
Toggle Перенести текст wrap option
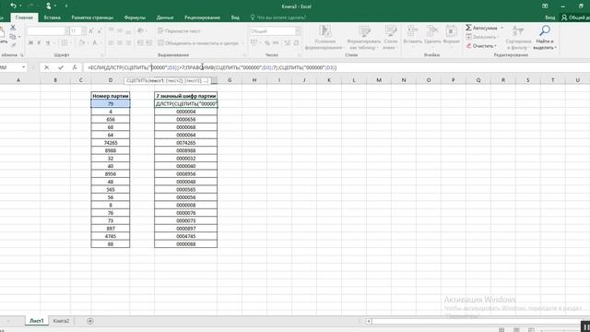coord(179,31)
